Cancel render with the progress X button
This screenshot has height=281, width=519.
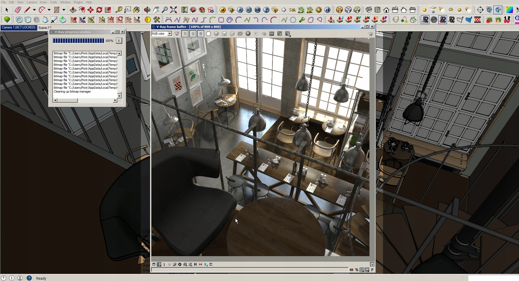(x=119, y=41)
